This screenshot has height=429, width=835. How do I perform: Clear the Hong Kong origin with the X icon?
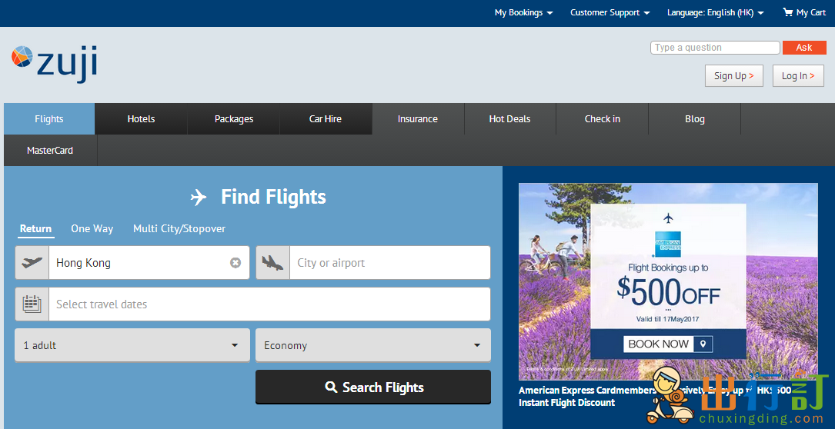tap(235, 263)
